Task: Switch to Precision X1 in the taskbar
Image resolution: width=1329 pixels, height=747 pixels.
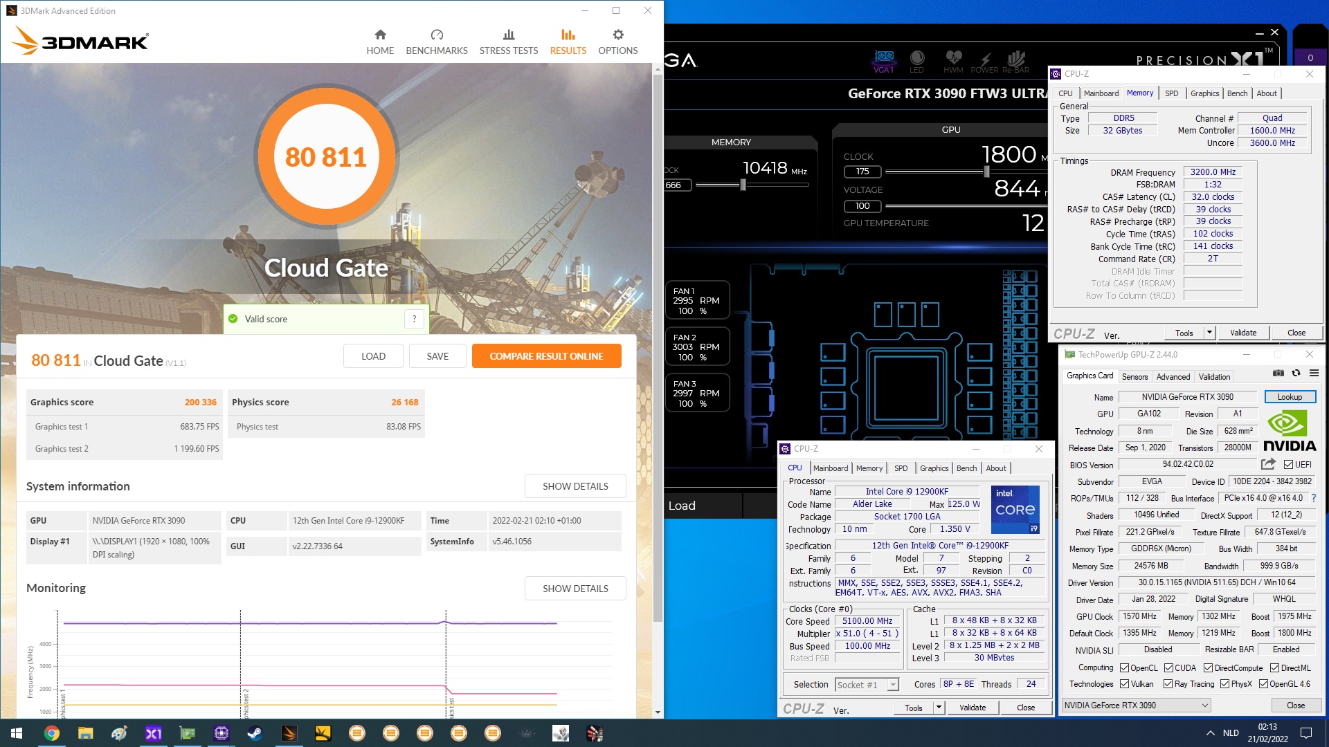Action: click(153, 733)
